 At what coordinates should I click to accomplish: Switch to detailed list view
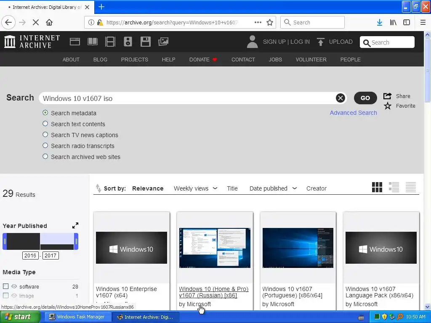(x=394, y=187)
